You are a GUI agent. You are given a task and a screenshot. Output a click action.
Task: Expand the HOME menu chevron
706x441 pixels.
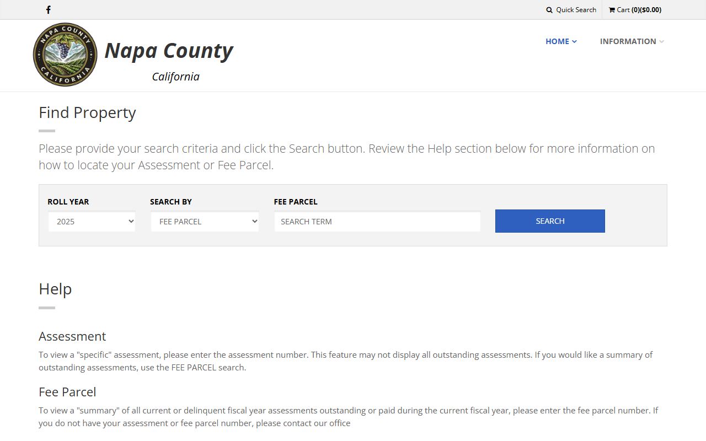point(574,41)
